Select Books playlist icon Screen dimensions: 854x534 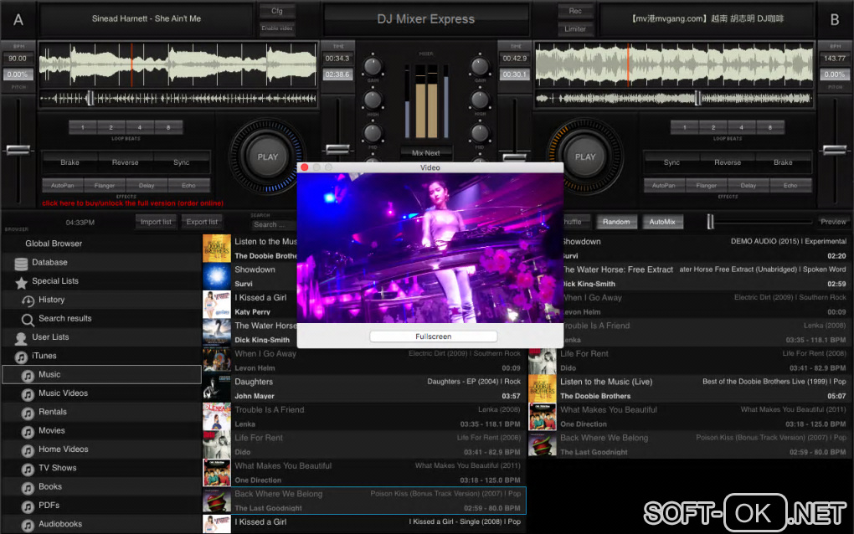pyautogui.click(x=28, y=488)
